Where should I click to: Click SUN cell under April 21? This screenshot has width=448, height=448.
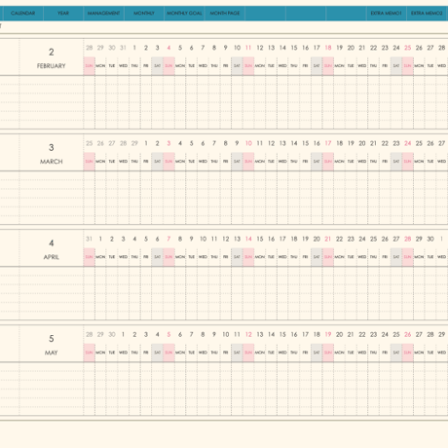(328, 257)
